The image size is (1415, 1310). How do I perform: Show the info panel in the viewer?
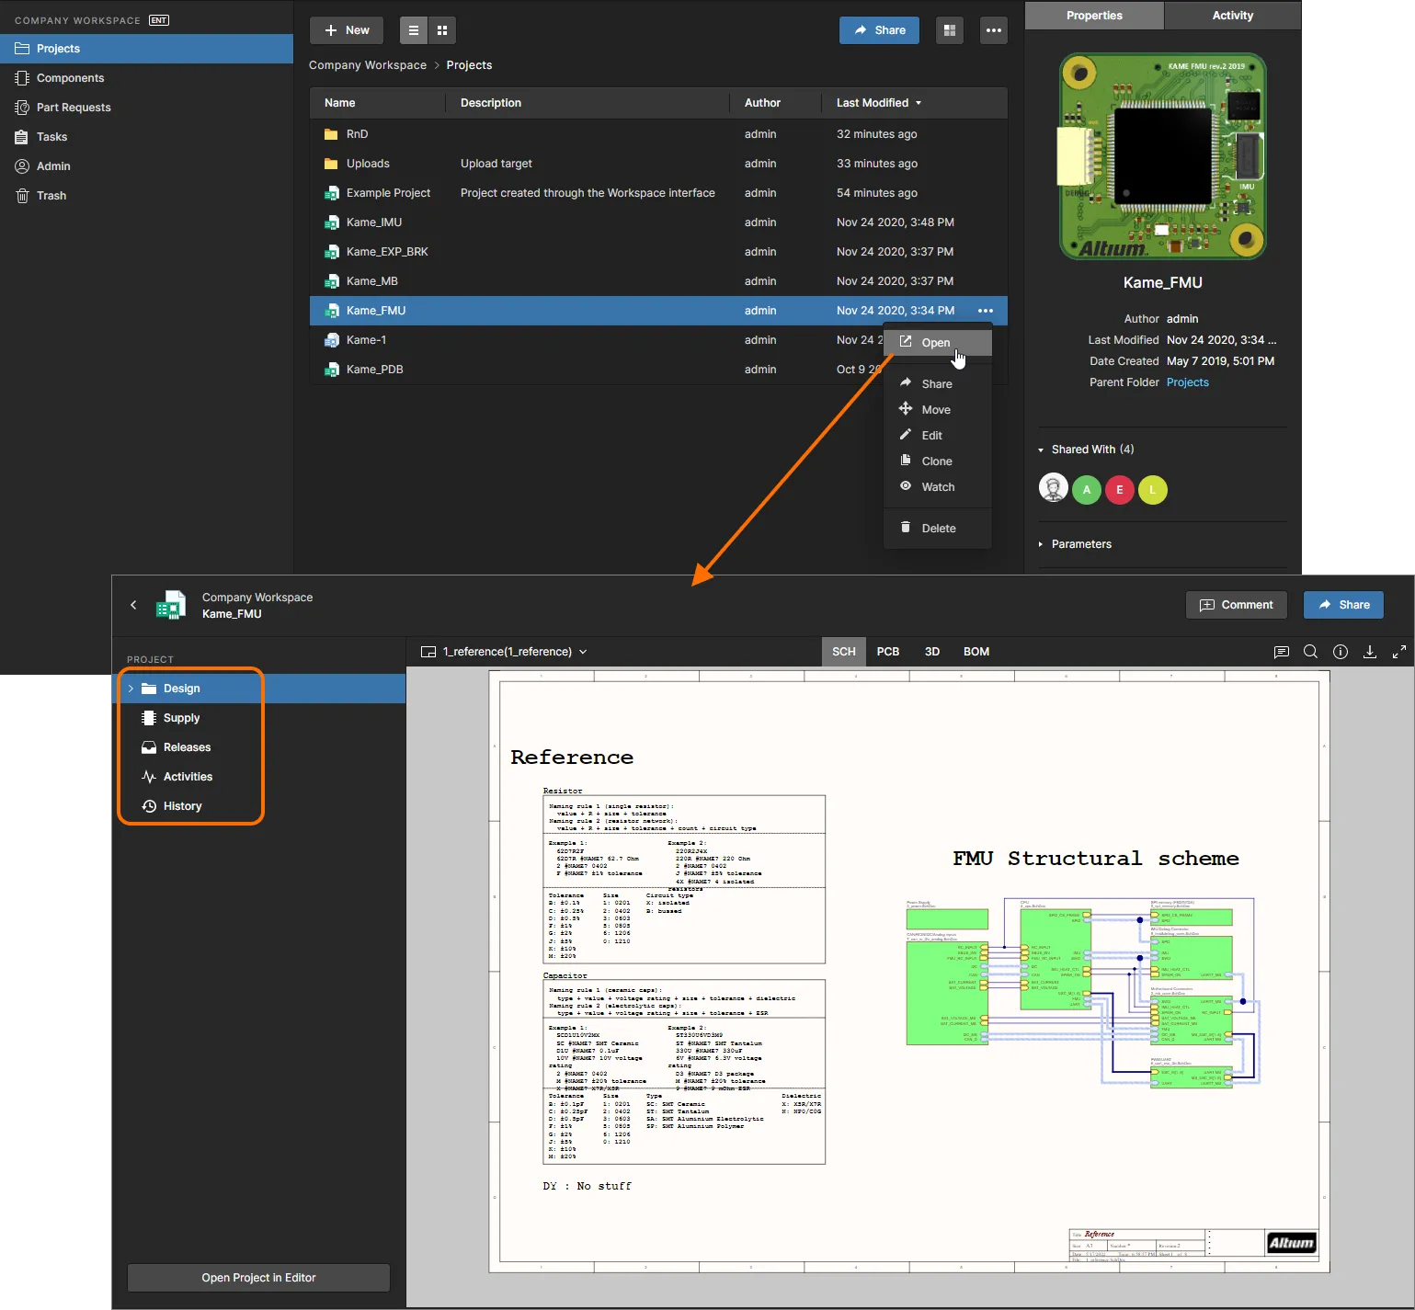(1341, 652)
